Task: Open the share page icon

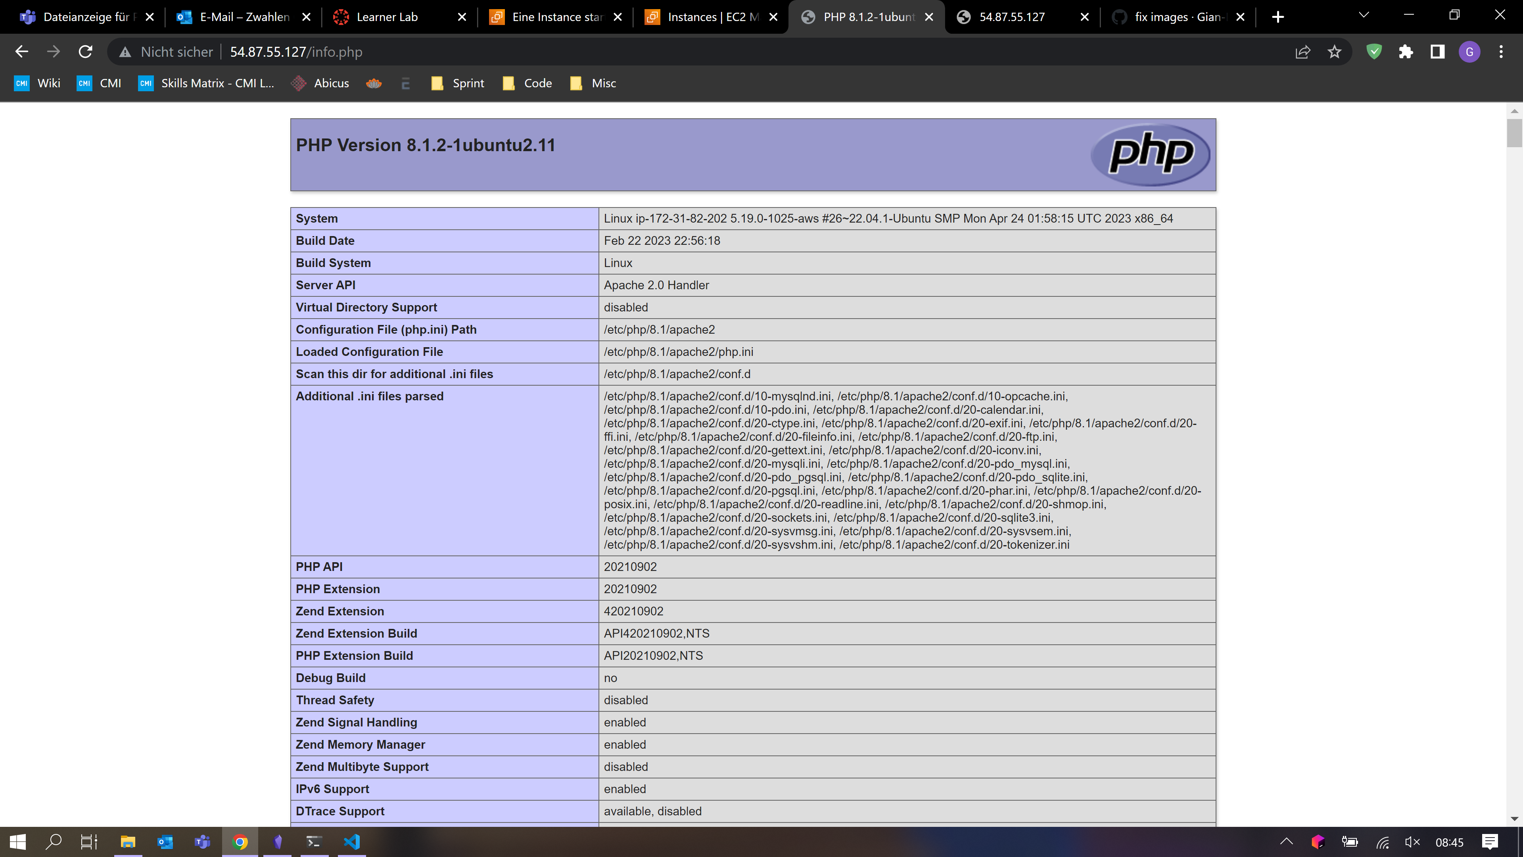Action: pos(1302,52)
